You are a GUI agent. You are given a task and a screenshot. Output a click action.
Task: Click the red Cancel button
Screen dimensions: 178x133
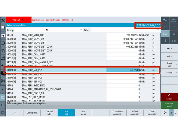point(169,97)
